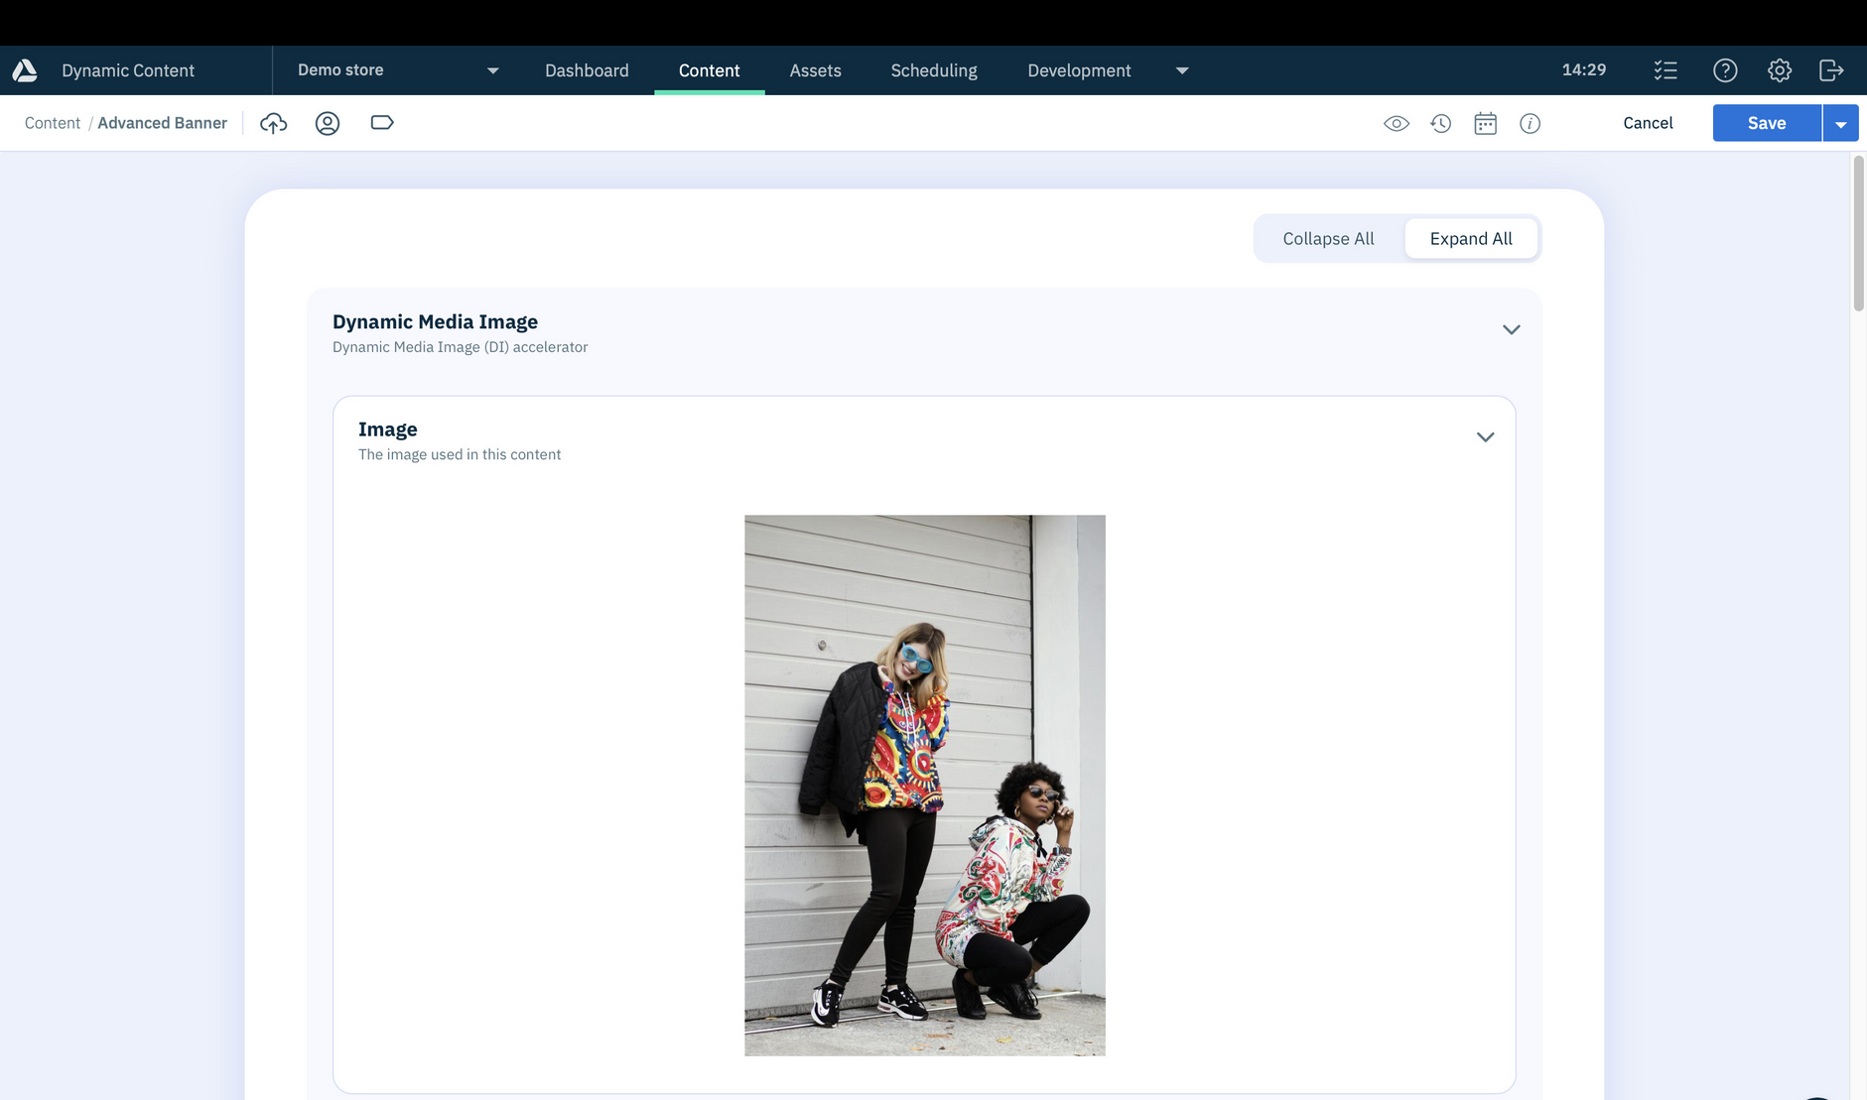The width and height of the screenshot is (1867, 1100).
Task: Click the assignee user icon
Action: (x=328, y=123)
